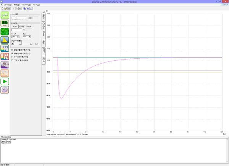
Task: Open the Main panel sidebar icon
Action: pyautogui.click(x=5, y=23)
